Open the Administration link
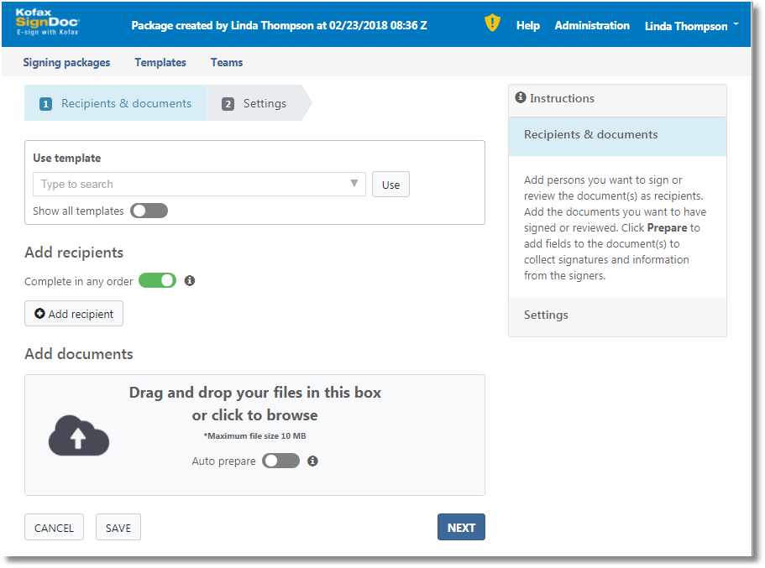The height and width of the screenshot is (568, 765). (x=592, y=26)
